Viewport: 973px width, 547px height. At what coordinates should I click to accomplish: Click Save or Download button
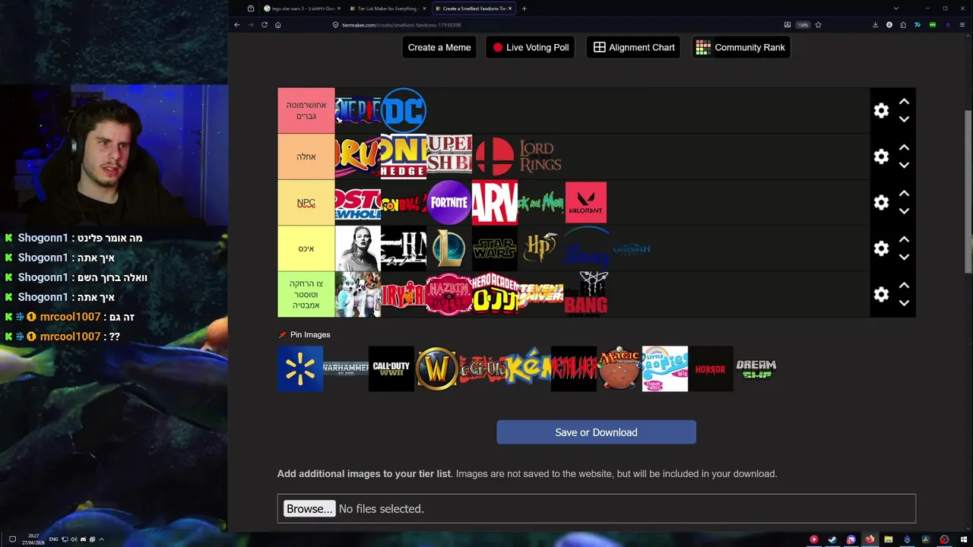click(596, 432)
